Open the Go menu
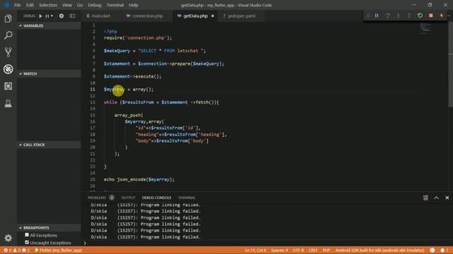 coord(80,5)
